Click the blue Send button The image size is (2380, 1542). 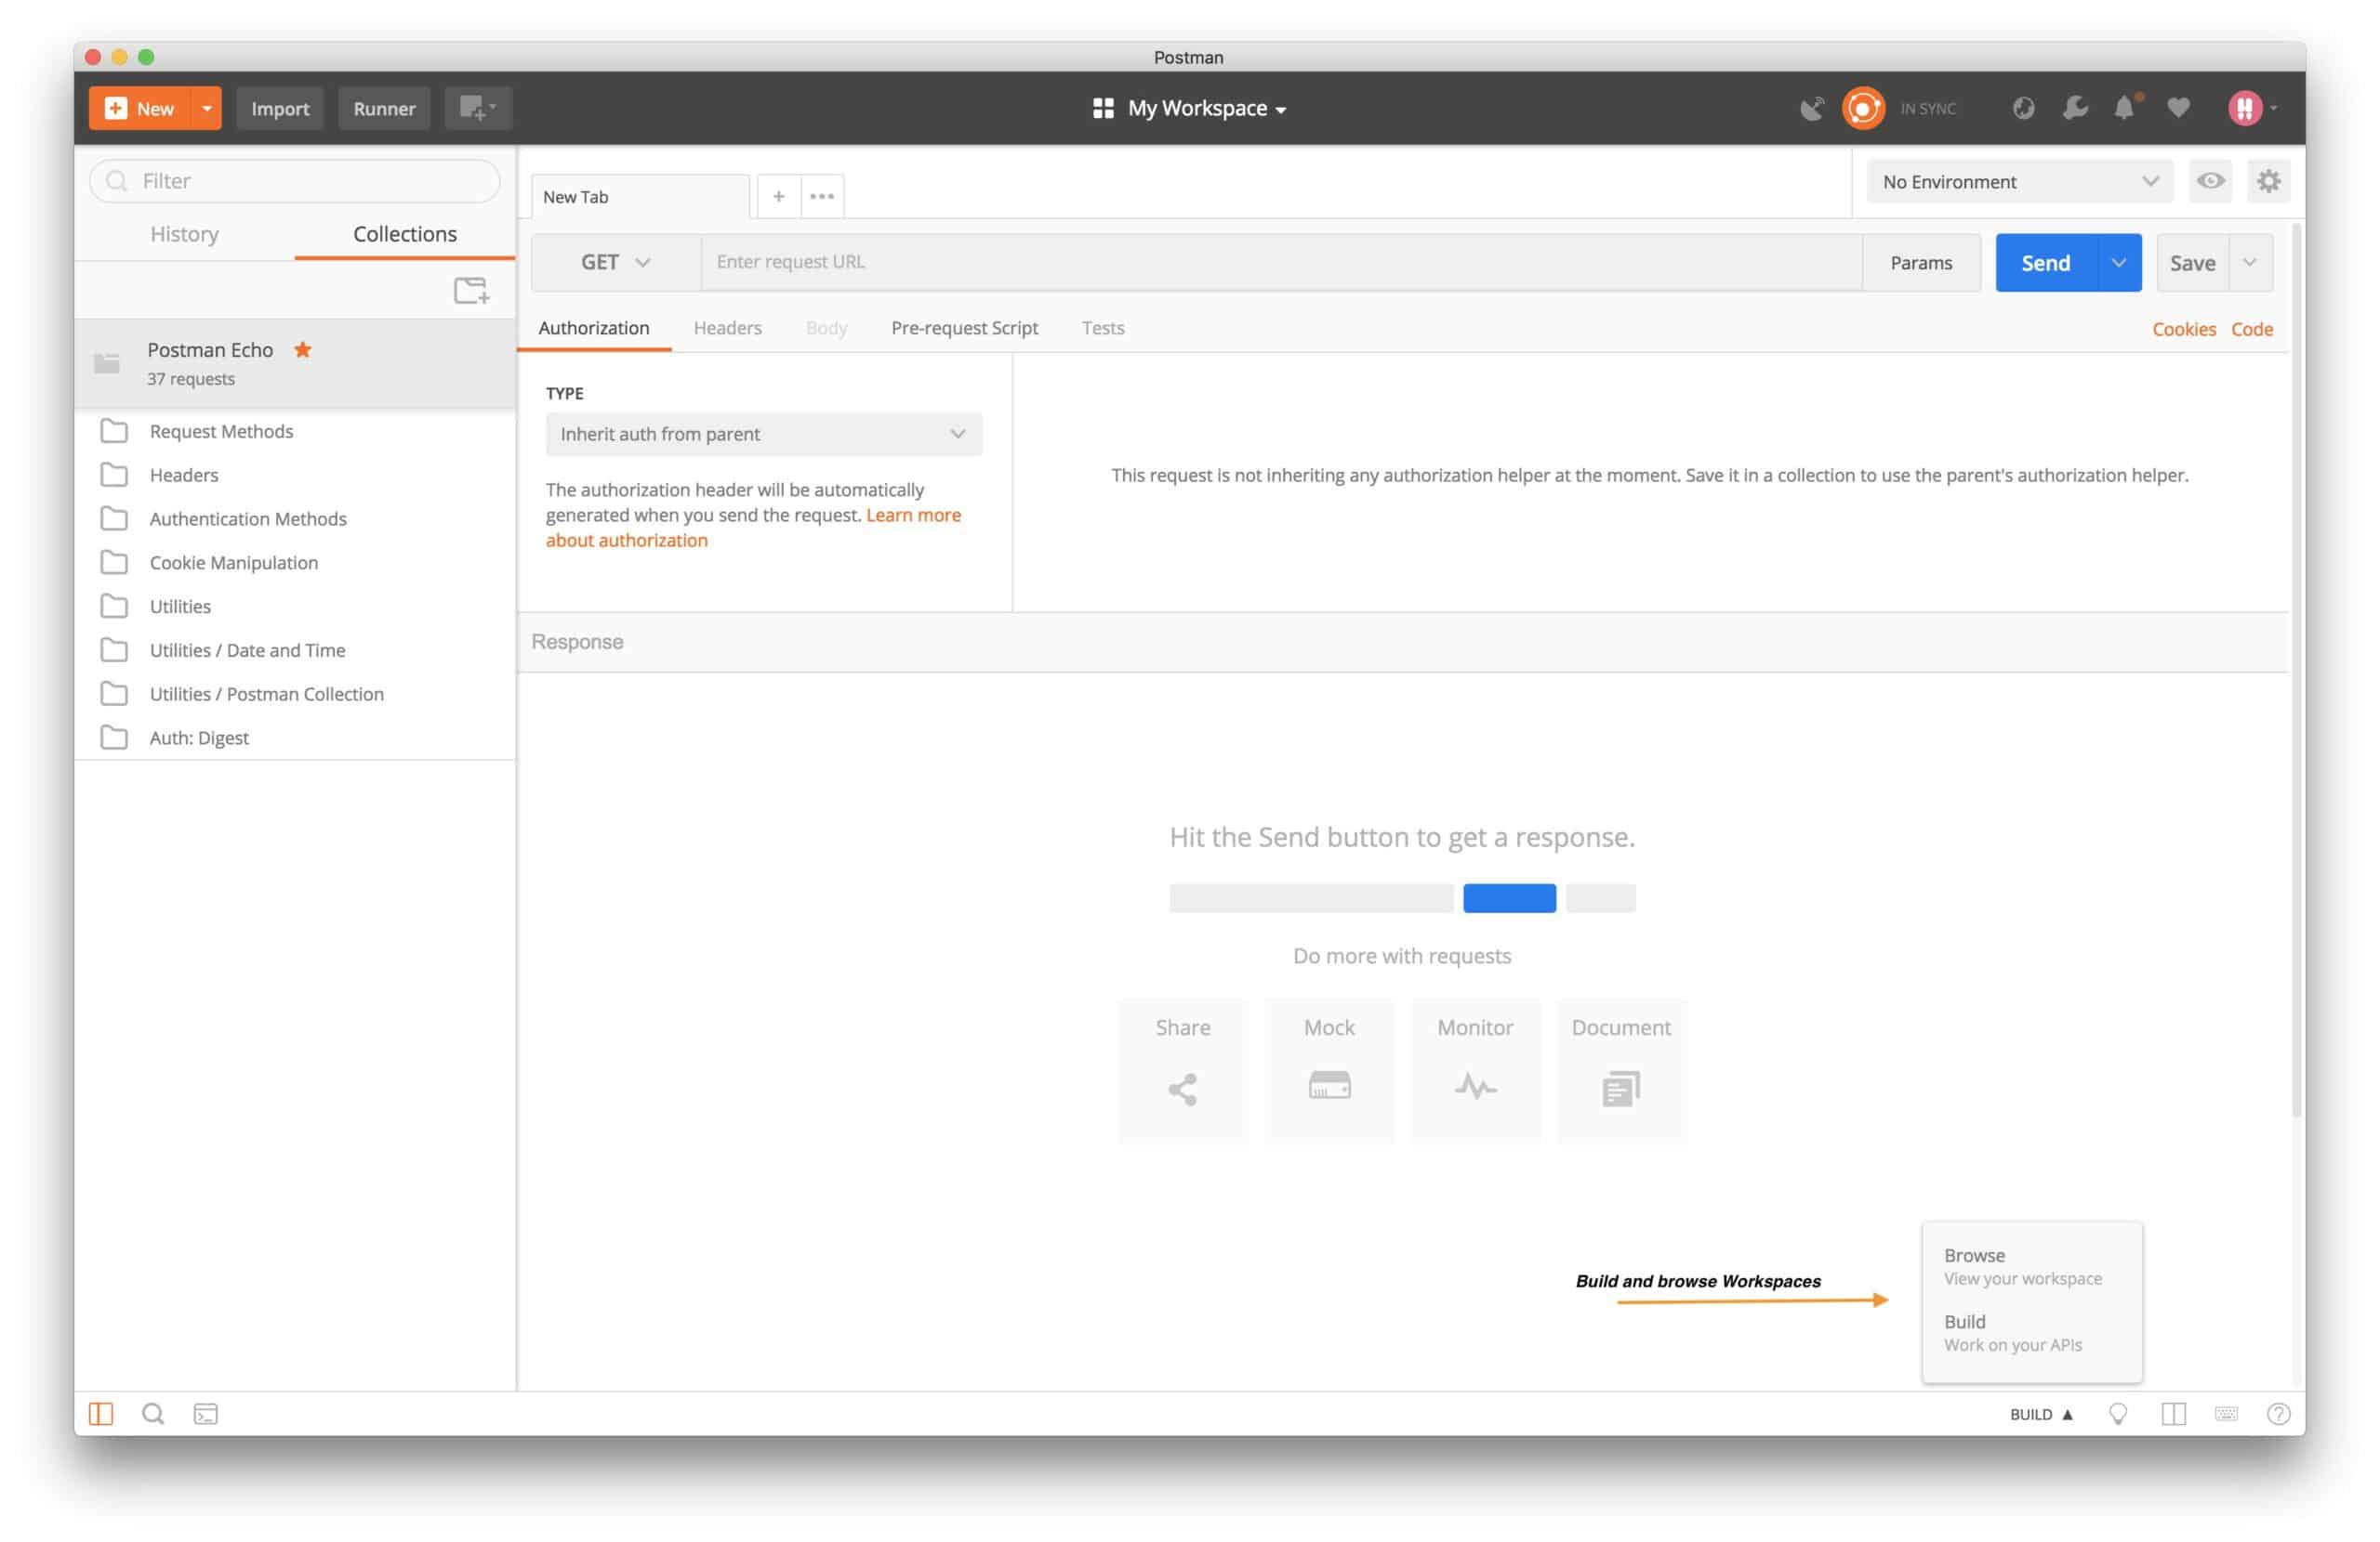(2046, 263)
